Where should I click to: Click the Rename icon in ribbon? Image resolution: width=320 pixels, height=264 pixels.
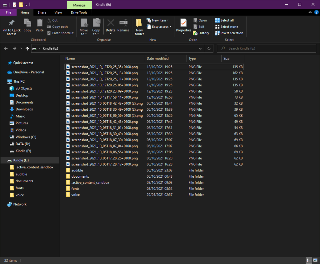click(x=123, y=23)
